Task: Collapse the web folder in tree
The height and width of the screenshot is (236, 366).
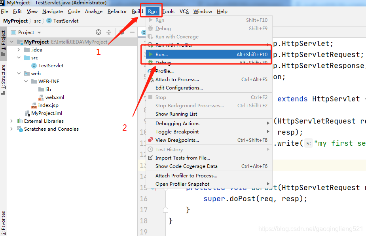Action: coord(19,73)
